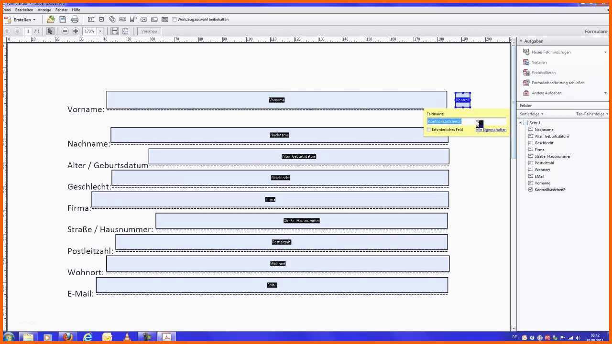612x344 pixels.
Task: Click the Feldname text input
Action: [466, 121]
